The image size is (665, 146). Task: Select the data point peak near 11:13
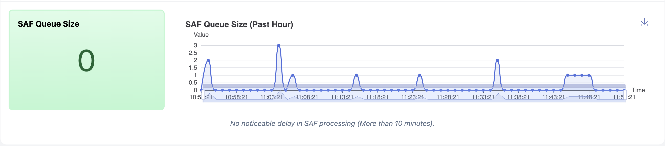356,75
